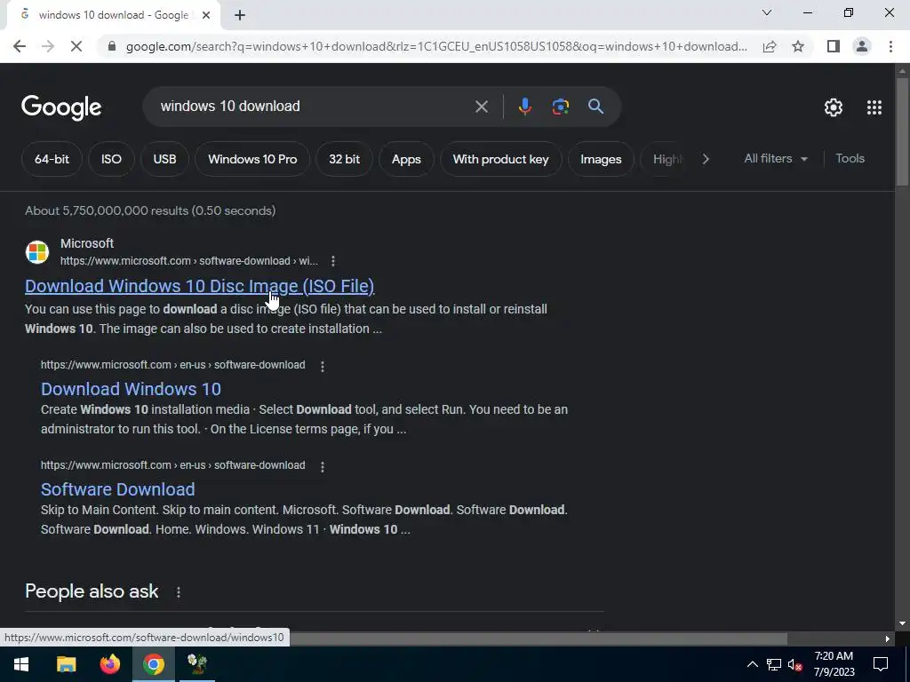Open People also ask options menu
Screen dimensions: 910x682
click(x=178, y=592)
